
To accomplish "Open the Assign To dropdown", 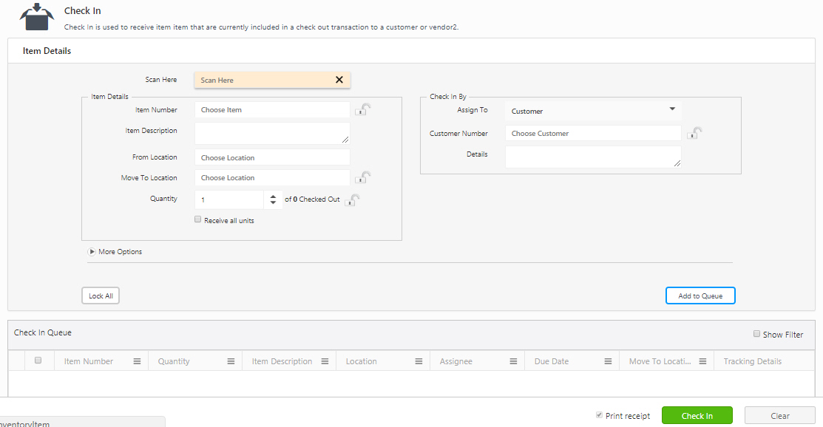I will point(593,111).
